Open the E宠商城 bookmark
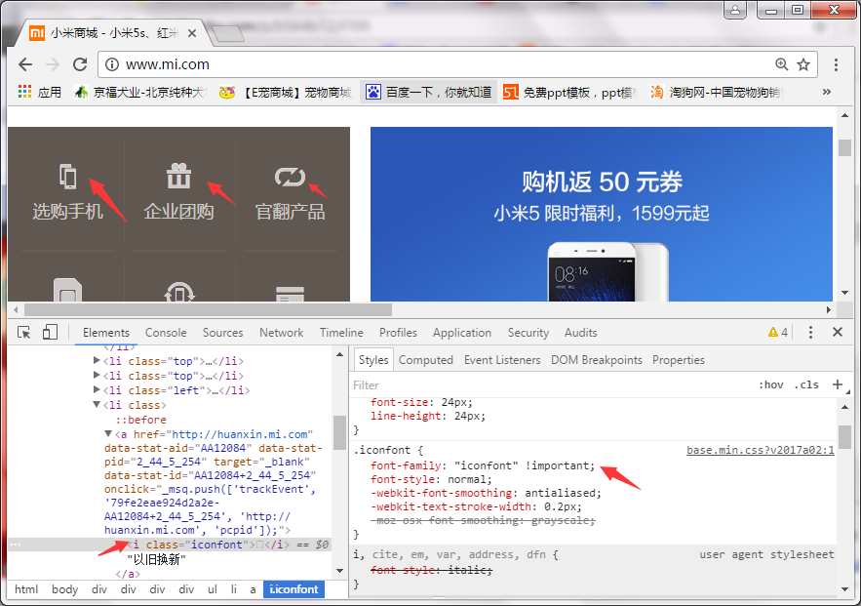This screenshot has height=606, width=861. pos(285,92)
